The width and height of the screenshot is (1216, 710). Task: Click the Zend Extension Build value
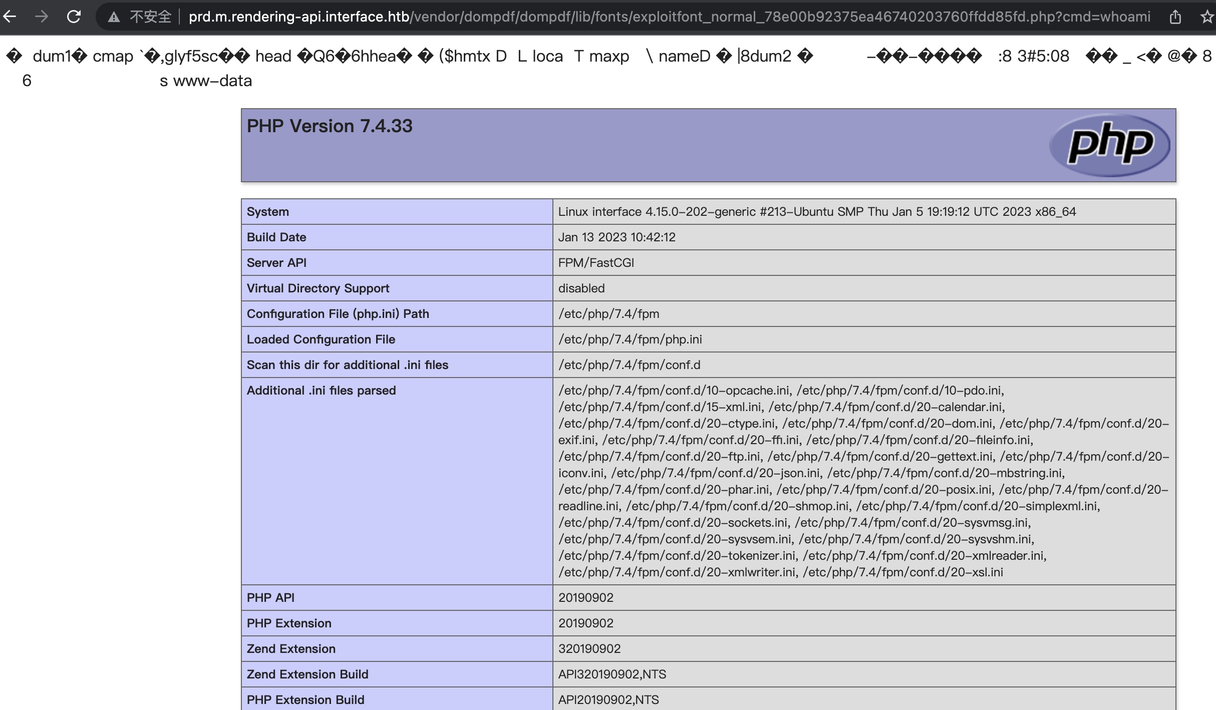pyautogui.click(x=612, y=674)
